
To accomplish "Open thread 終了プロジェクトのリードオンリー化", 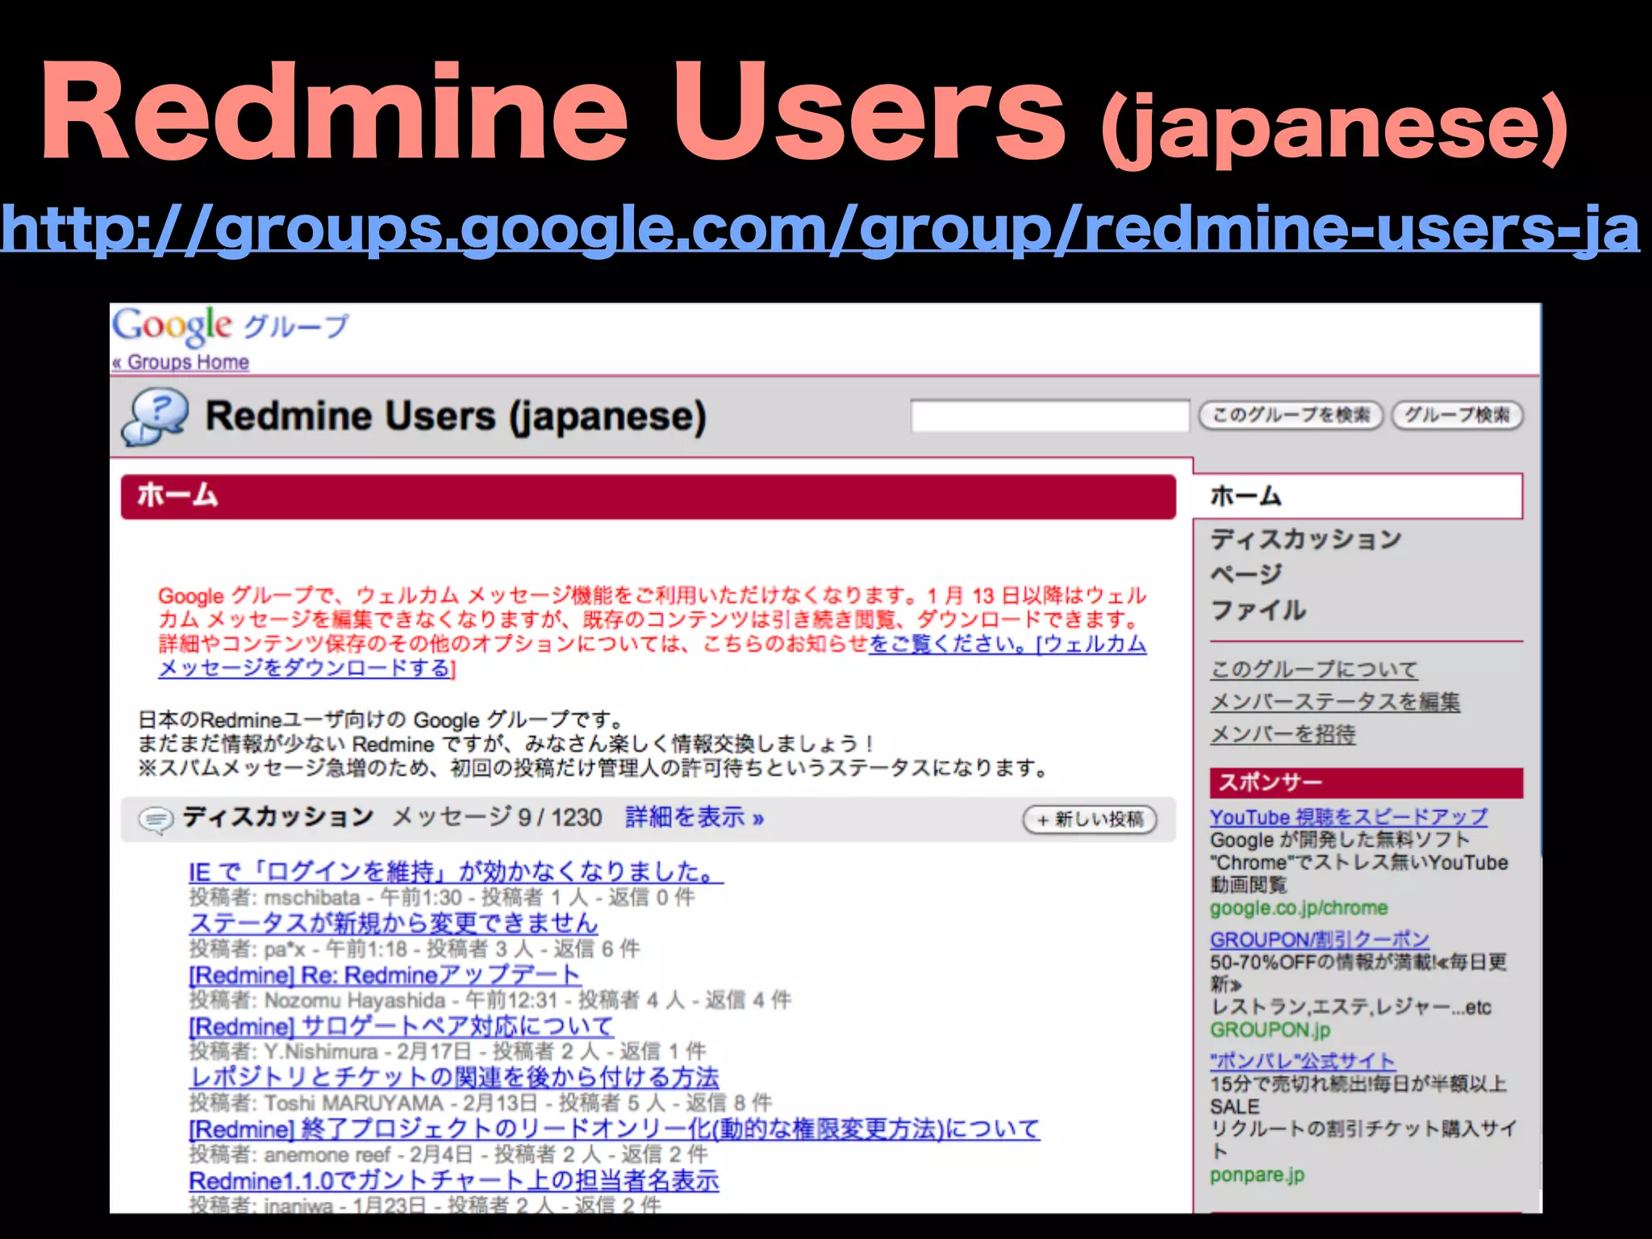I will (615, 1129).
